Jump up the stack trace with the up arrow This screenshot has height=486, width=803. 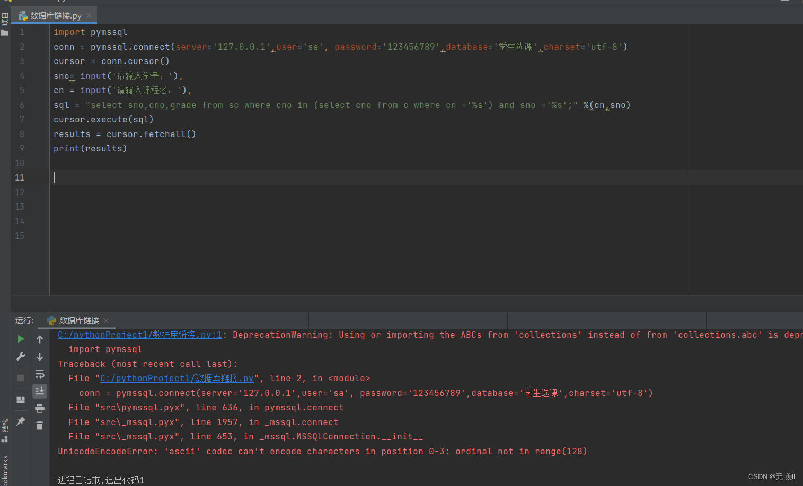[40, 339]
